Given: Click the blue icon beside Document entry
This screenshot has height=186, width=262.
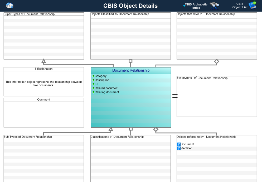Looking at the screenshot, I should point(179,144).
